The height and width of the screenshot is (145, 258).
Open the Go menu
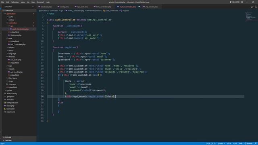tap(28, 2)
